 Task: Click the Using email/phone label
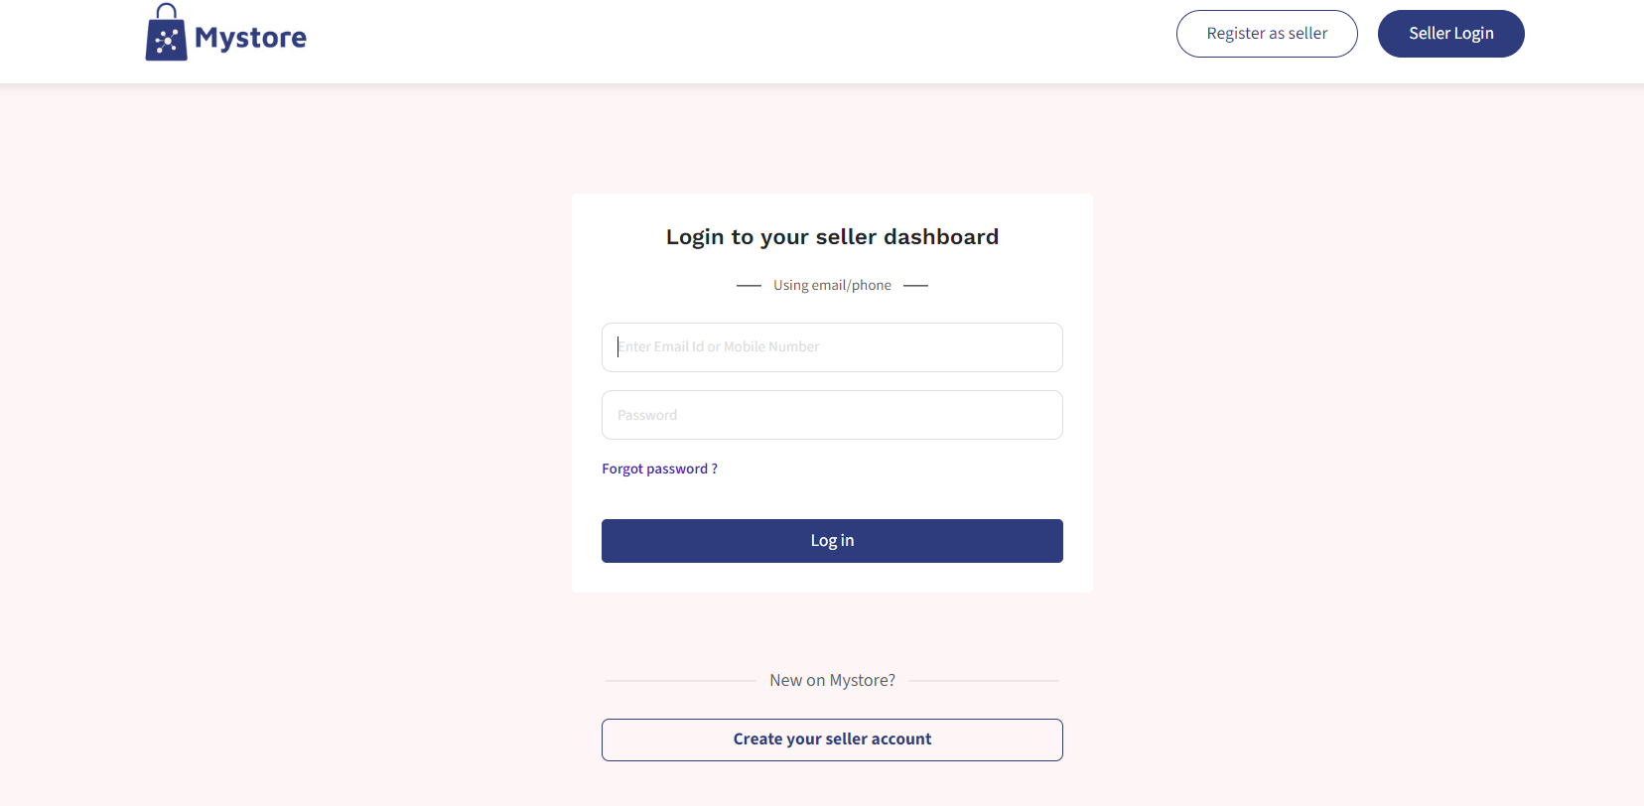tap(832, 285)
